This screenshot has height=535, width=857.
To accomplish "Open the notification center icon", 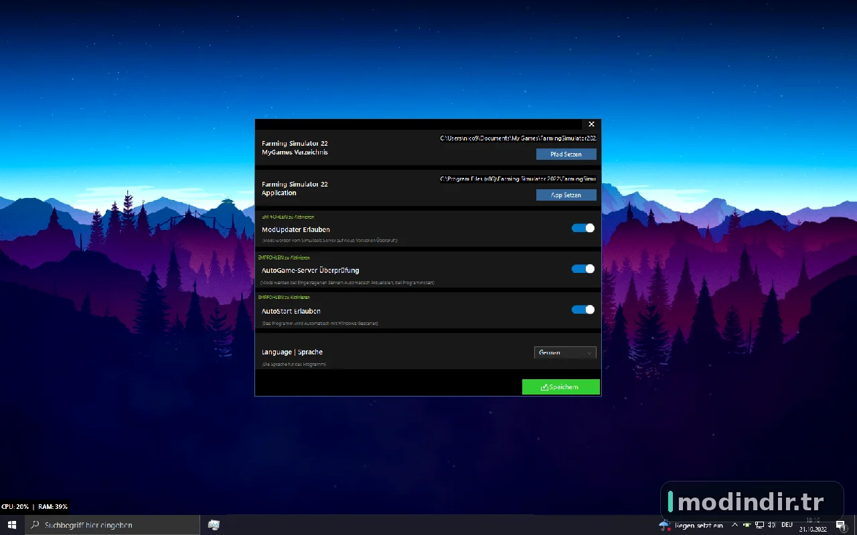I will 841,525.
